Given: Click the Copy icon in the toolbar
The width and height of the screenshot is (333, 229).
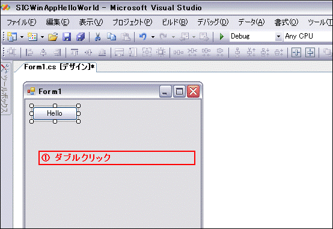Looking at the screenshot, I should click(x=111, y=37).
